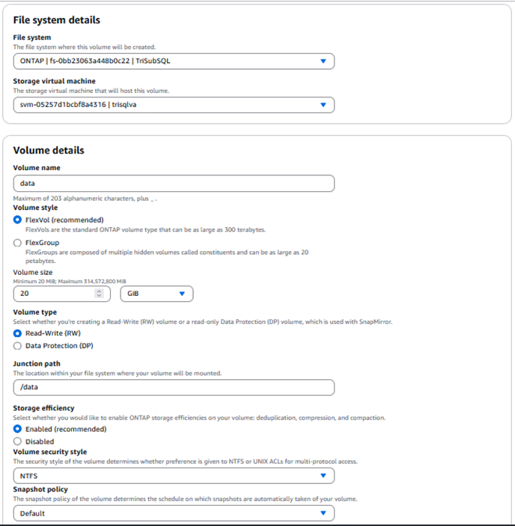
Task: Click the arrow icon of File system selector
Action: 323,61
